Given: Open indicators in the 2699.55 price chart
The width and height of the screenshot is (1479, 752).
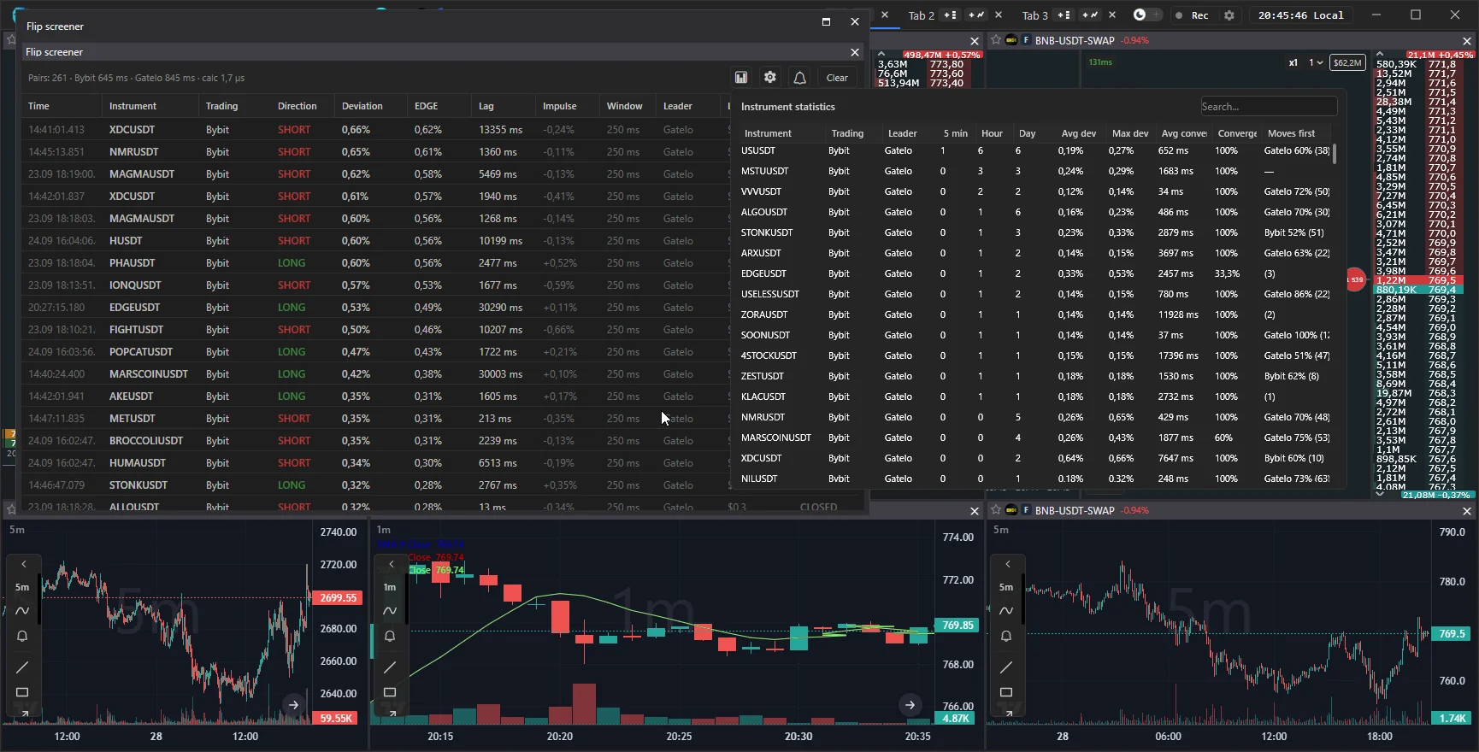Looking at the screenshot, I should (x=22, y=611).
